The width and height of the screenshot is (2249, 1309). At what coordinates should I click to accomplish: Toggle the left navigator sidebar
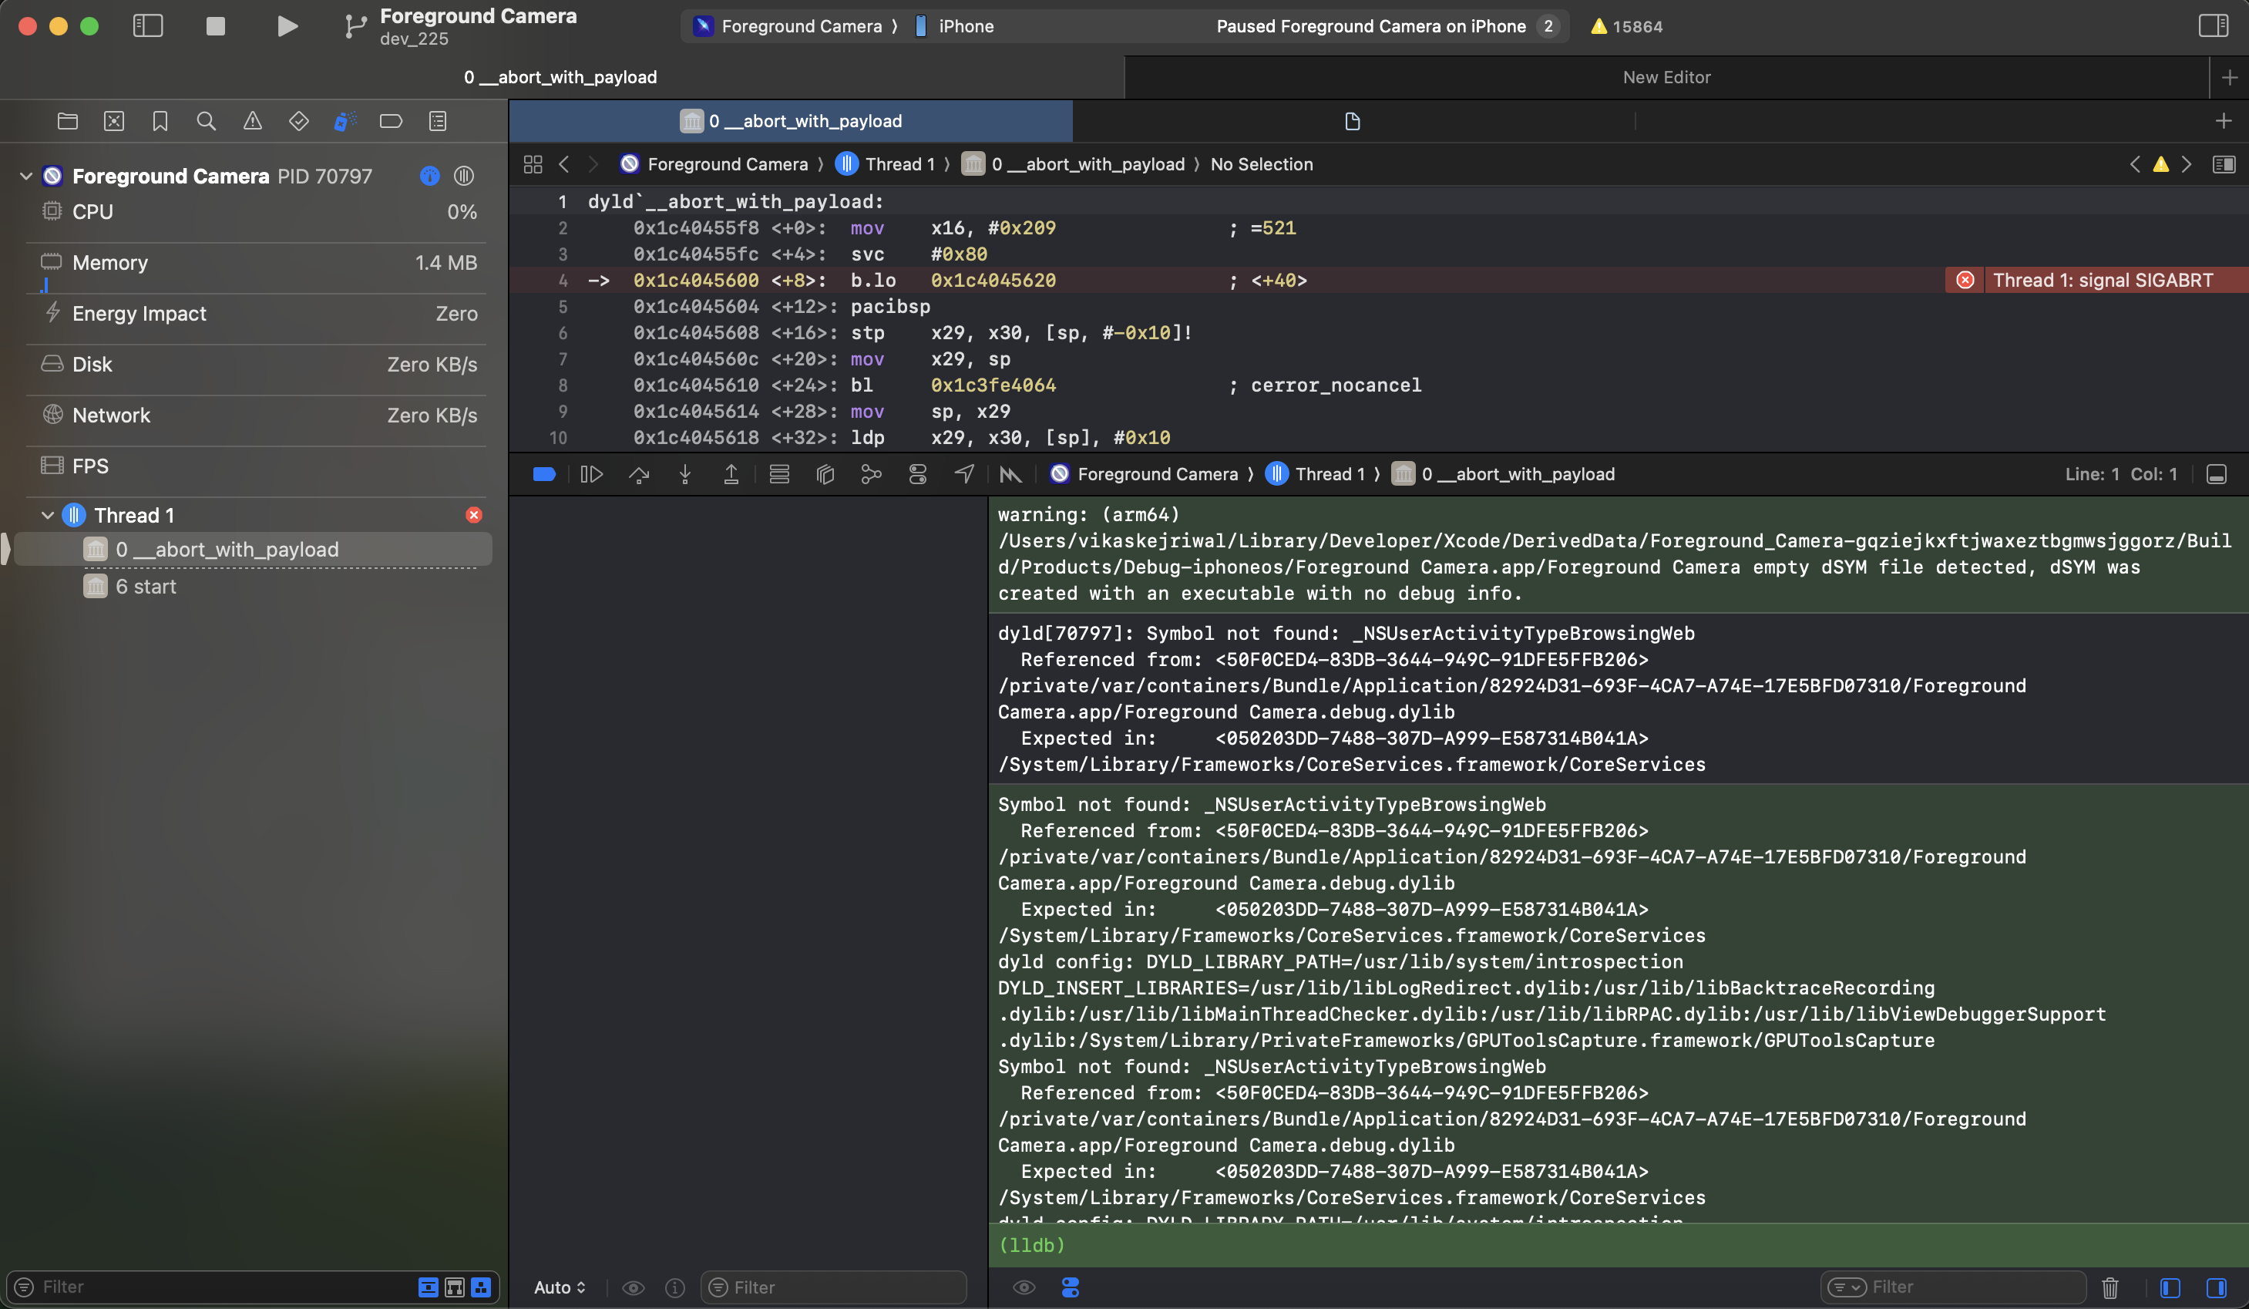pyautogui.click(x=148, y=26)
